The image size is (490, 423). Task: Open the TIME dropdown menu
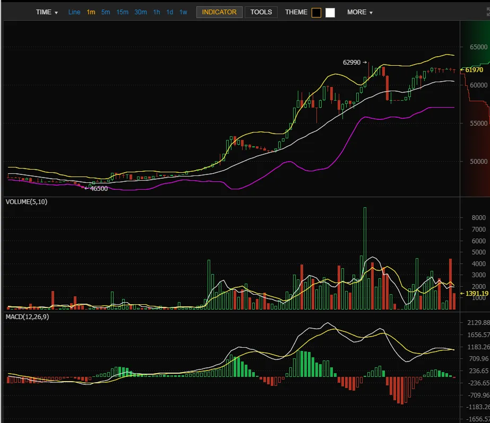(x=47, y=12)
